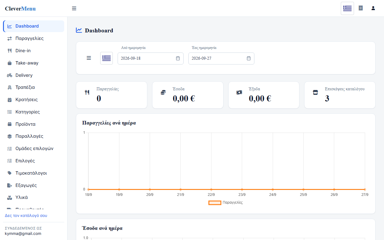Click the store icon in Επισκέψεις καταλόγου card
The image size is (384, 240).
tap(315, 92)
